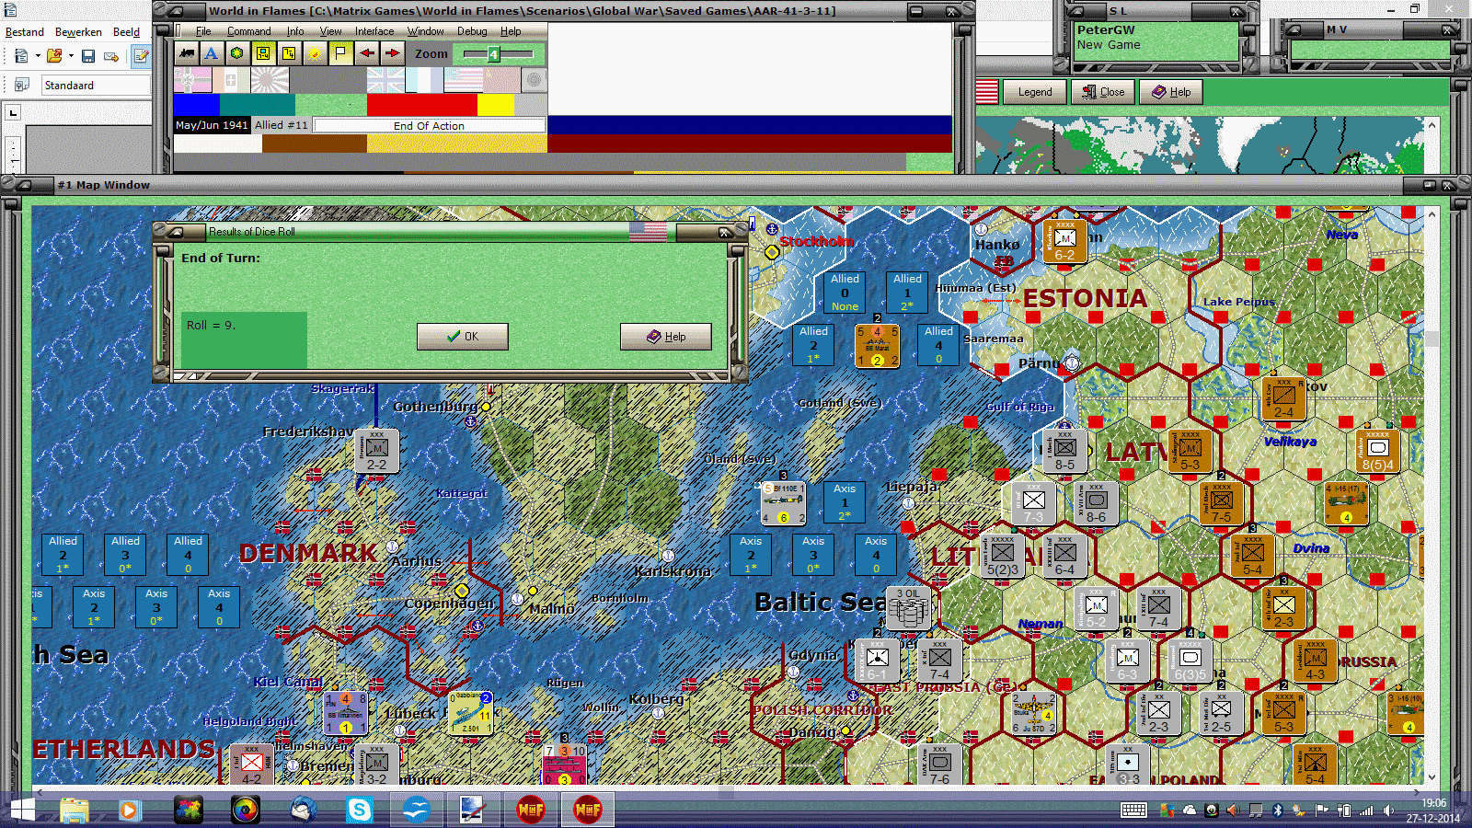Click the End Of Action field
Image resolution: width=1472 pixels, height=828 pixels.
[x=430, y=125]
